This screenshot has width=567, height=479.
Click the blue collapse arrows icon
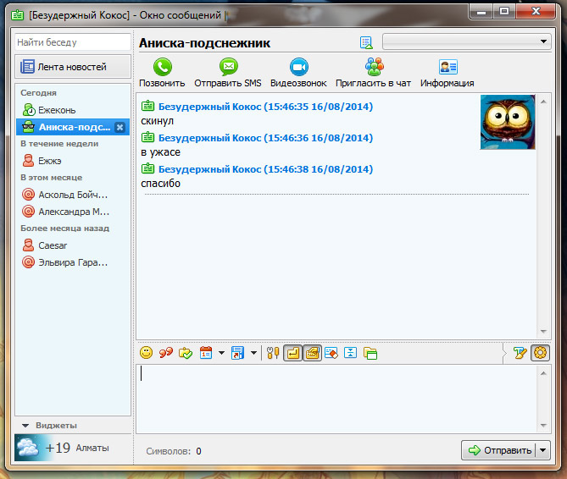point(350,353)
